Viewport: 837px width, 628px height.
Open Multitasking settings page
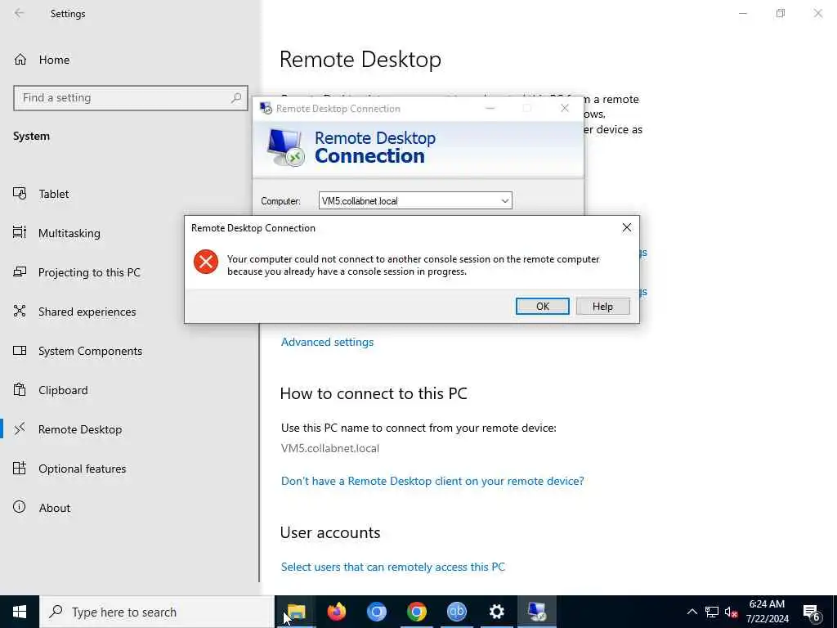tap(69, 233)
